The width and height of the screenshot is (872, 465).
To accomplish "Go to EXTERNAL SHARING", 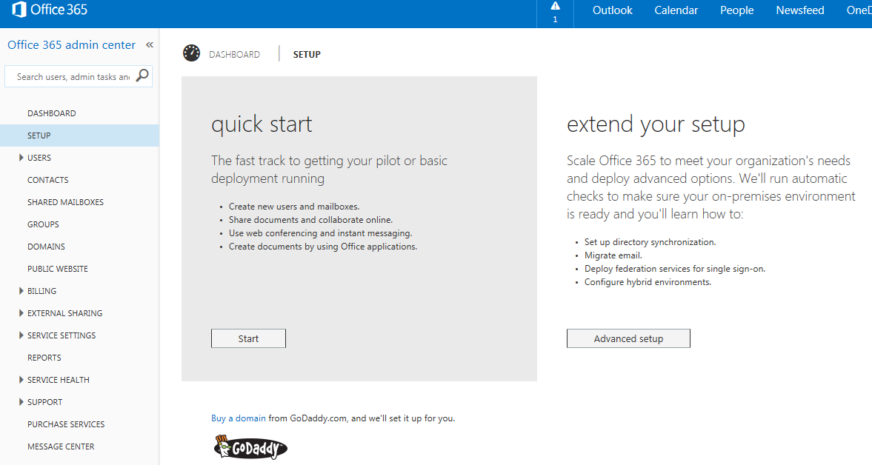I will (64, 313).
